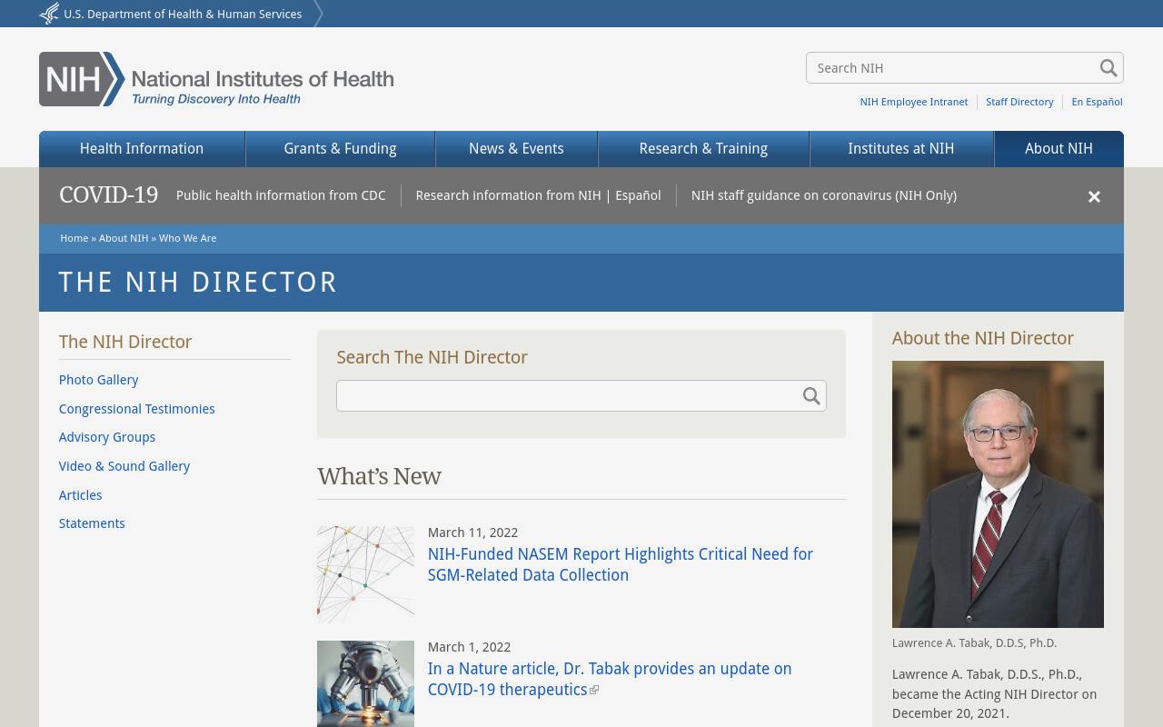Click About NIH breadcrumb
This screenshot has width=1163, height=727.
coord(124,238)
